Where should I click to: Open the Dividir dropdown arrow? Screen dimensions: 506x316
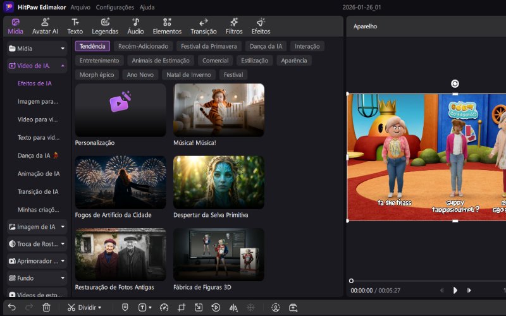coord(99,308)
